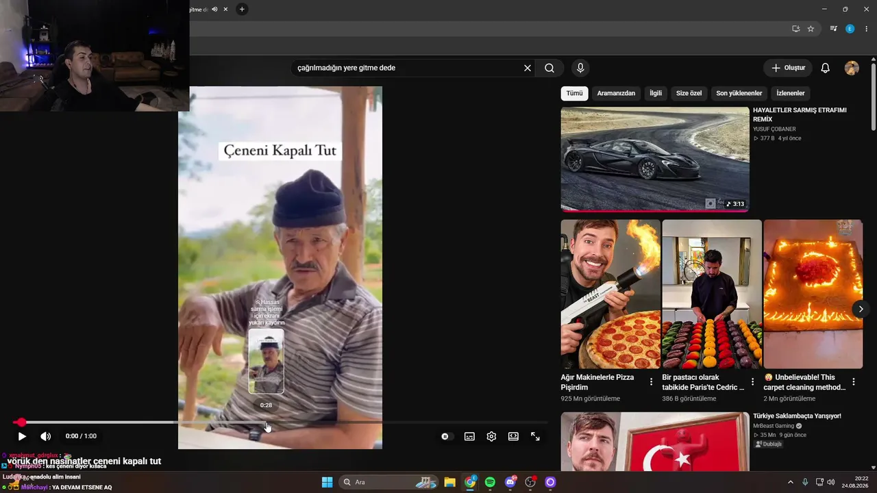Viewport: 877px width, 493px height.
Task: Select the İzlenenler filter chip
Action: click(791, 93)
